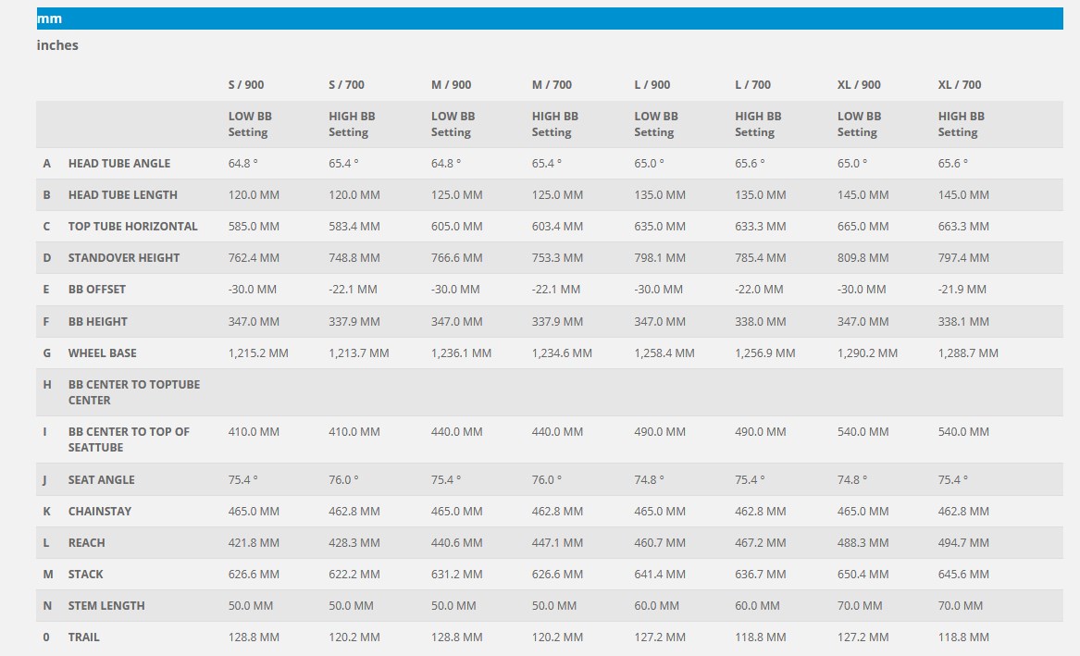Click the CHAINSTAY row label

100,511
